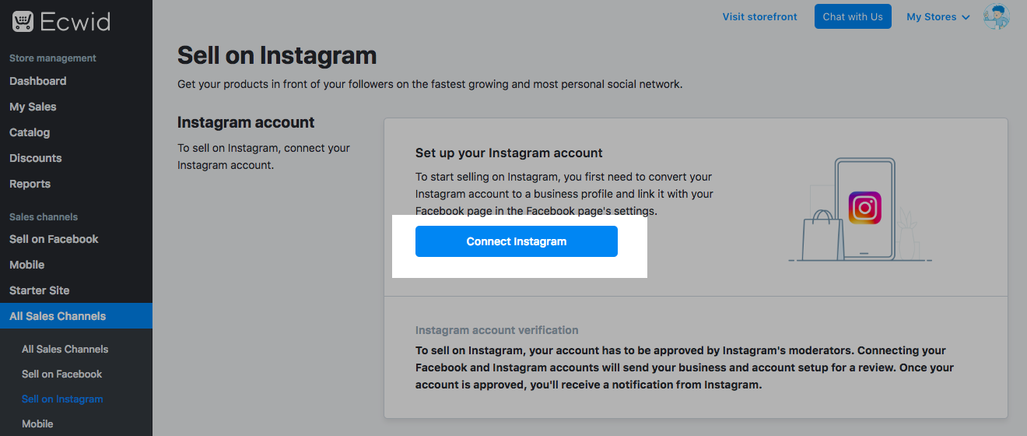Collapse the highlighted All Sales Channels section
This screenshot has height=436, width=1027.
point(58,316)
